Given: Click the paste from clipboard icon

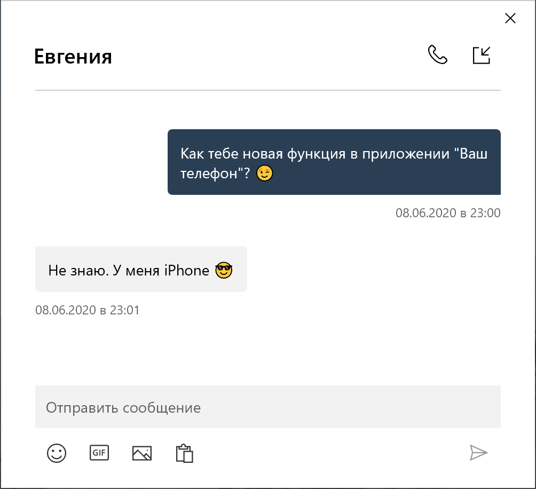Looking at the screenshot, I should point(184,453).
